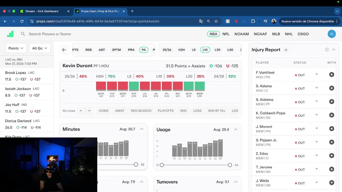Switch to the NFL league tab
This screenshot has height=192, width=342.
(226, 34)
